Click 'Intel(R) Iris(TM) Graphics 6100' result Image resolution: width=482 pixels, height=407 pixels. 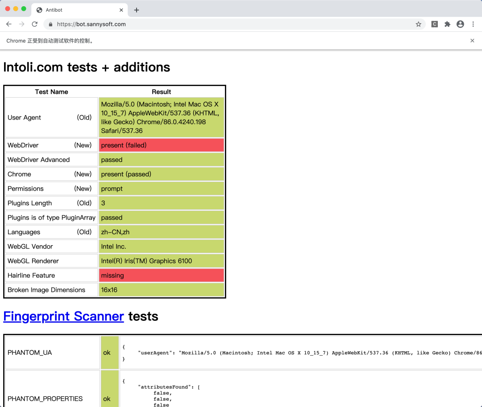tap(162, 261)
